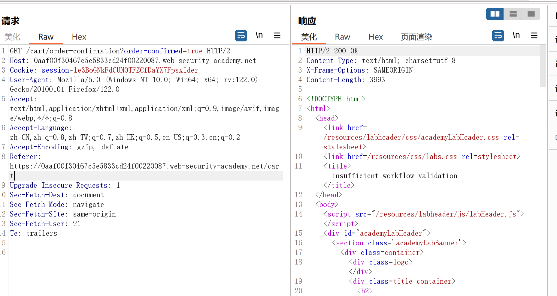Click labs.css link tag line
Viewport: 557px width, 296px height.
422,157
